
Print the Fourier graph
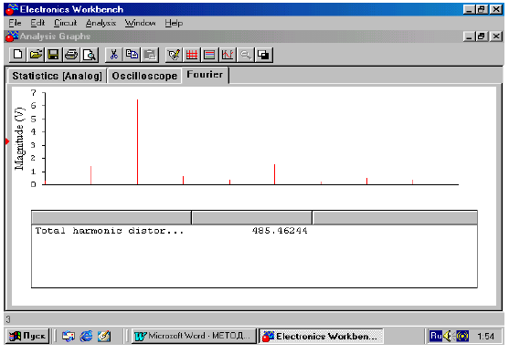coord(71,55)
